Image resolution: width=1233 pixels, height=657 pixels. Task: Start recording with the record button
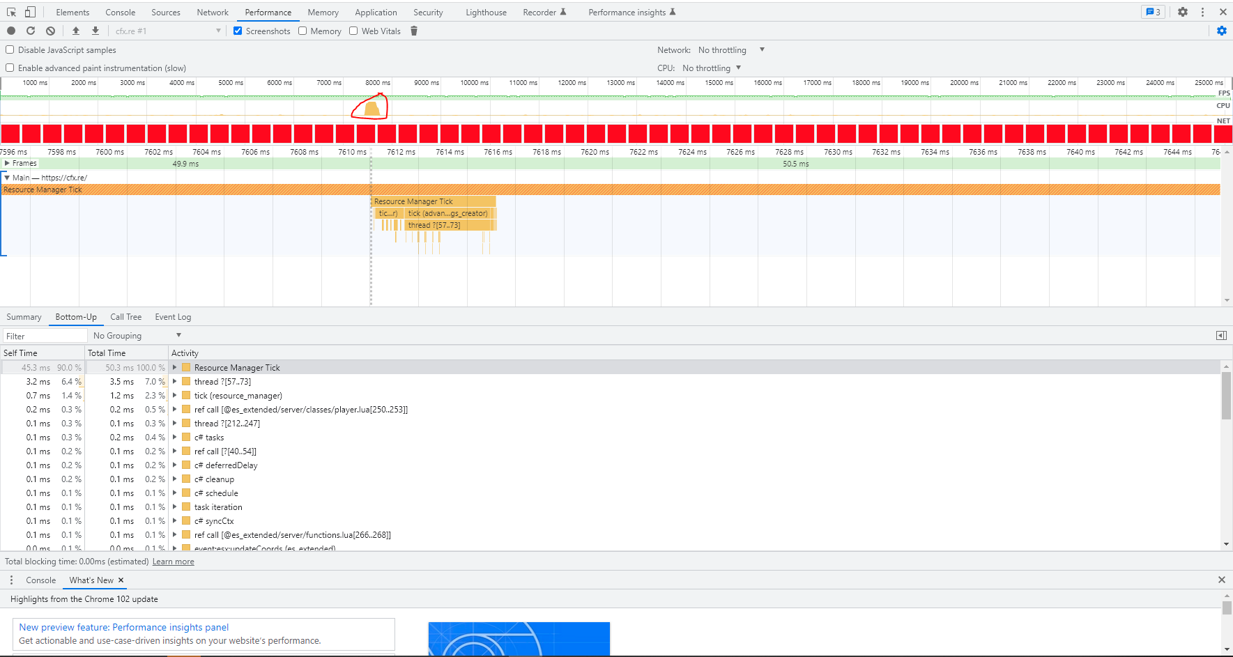[11, 31]
